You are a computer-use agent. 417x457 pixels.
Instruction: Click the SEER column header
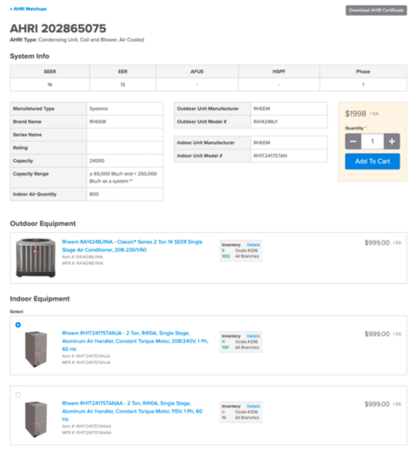click(x=50, y=71)
